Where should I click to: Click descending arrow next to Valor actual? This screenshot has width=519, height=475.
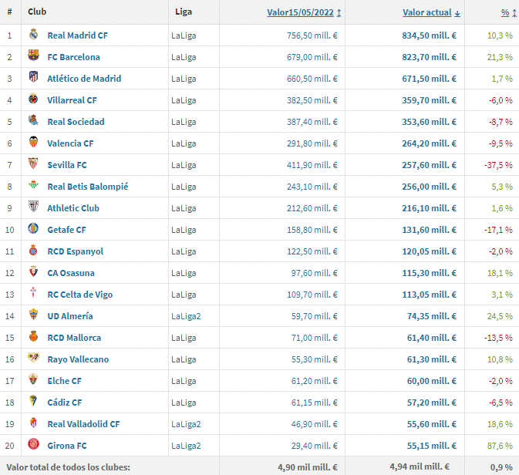[x=457, y=13]
